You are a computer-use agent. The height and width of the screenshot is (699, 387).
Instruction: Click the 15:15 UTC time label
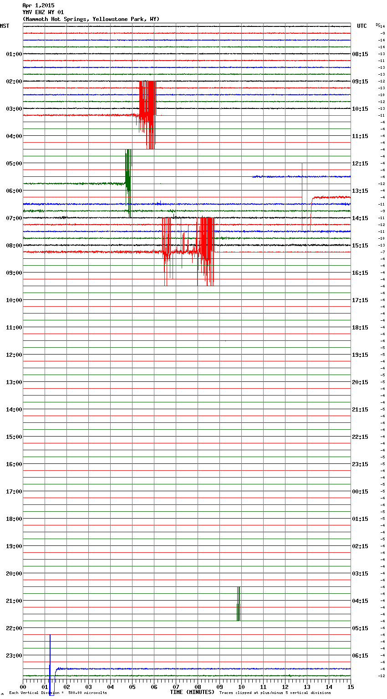(360, 246)
